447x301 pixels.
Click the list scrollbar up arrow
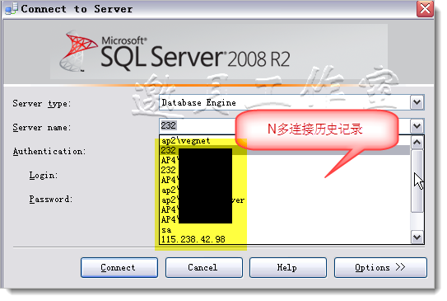417,142
